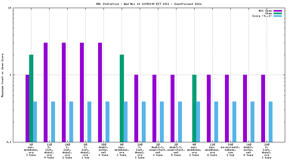The image size is (290, 163).
Task: Click the 2.list.dnswl.org 4 hops axis label
Action: pyautogui.click(x=49, y=151)
